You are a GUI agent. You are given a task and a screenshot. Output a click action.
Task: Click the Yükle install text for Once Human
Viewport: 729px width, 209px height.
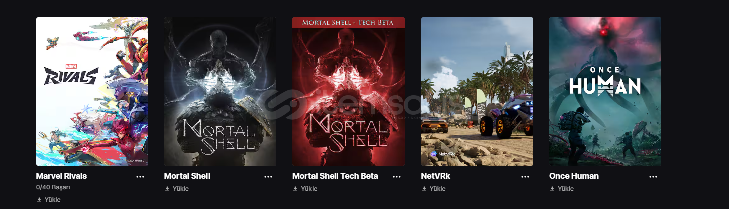click(x=565, y=189)
